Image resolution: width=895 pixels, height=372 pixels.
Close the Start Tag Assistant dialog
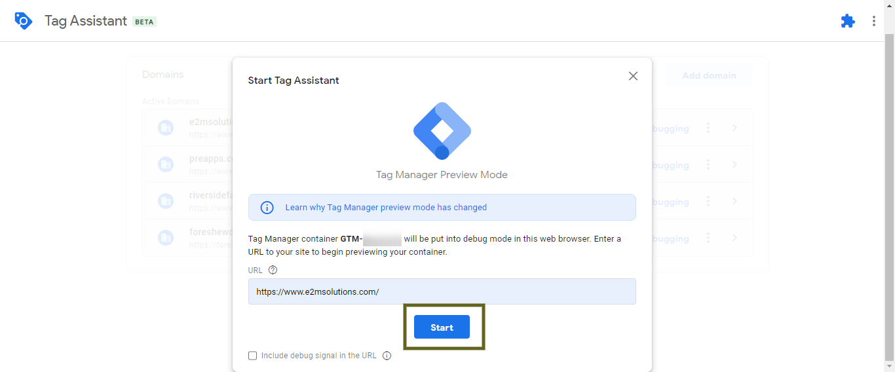[x=633, y=76]
